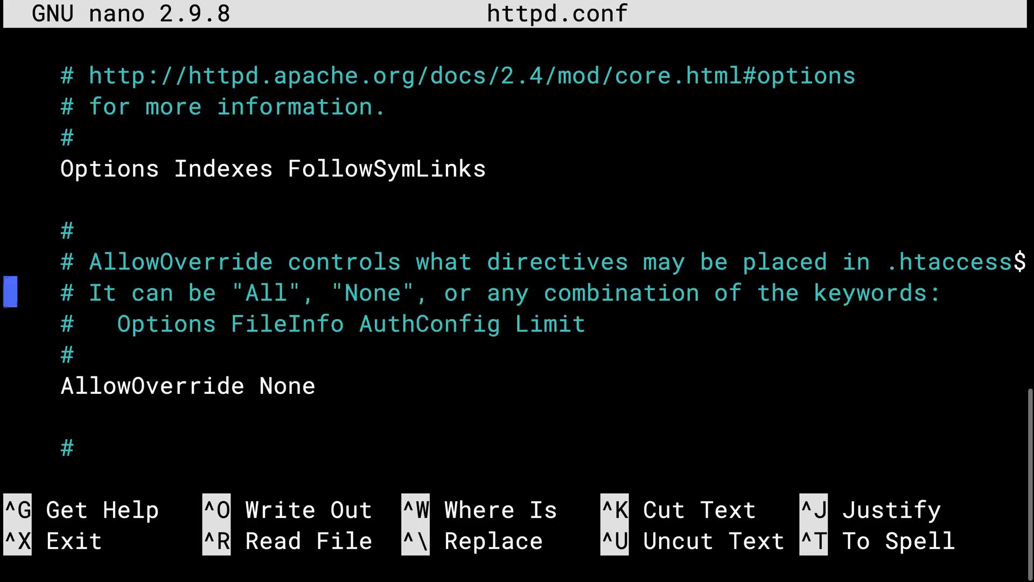The width and height of the screenshot is (1034, 582).
Task: Click the Apache docs URL comment line
Action: pos(458,76)
